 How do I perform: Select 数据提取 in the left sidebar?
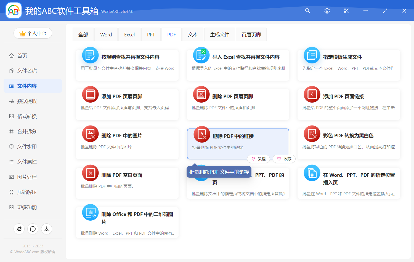[27, 101]
